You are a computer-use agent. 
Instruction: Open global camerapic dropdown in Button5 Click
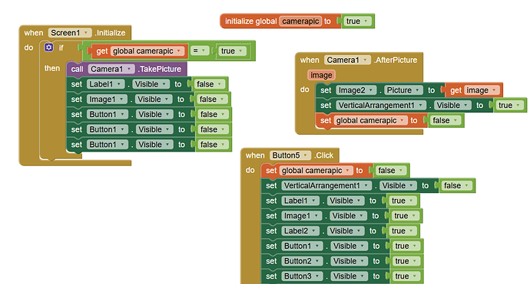tap(316, 171)
